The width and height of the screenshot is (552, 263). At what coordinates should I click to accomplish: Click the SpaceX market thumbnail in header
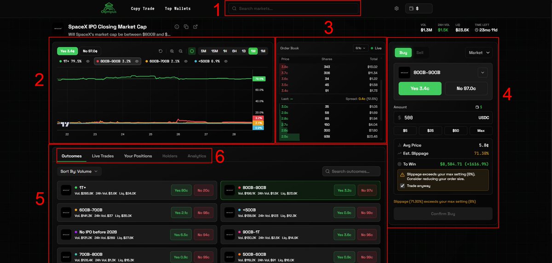tap(58, 29)
